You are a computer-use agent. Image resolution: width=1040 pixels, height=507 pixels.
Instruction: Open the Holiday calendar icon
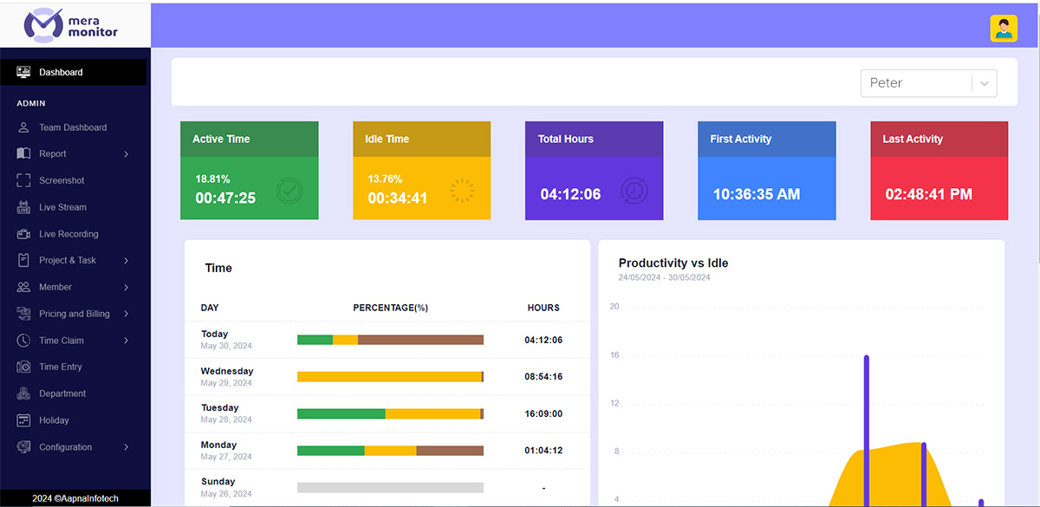pos(23,420)
